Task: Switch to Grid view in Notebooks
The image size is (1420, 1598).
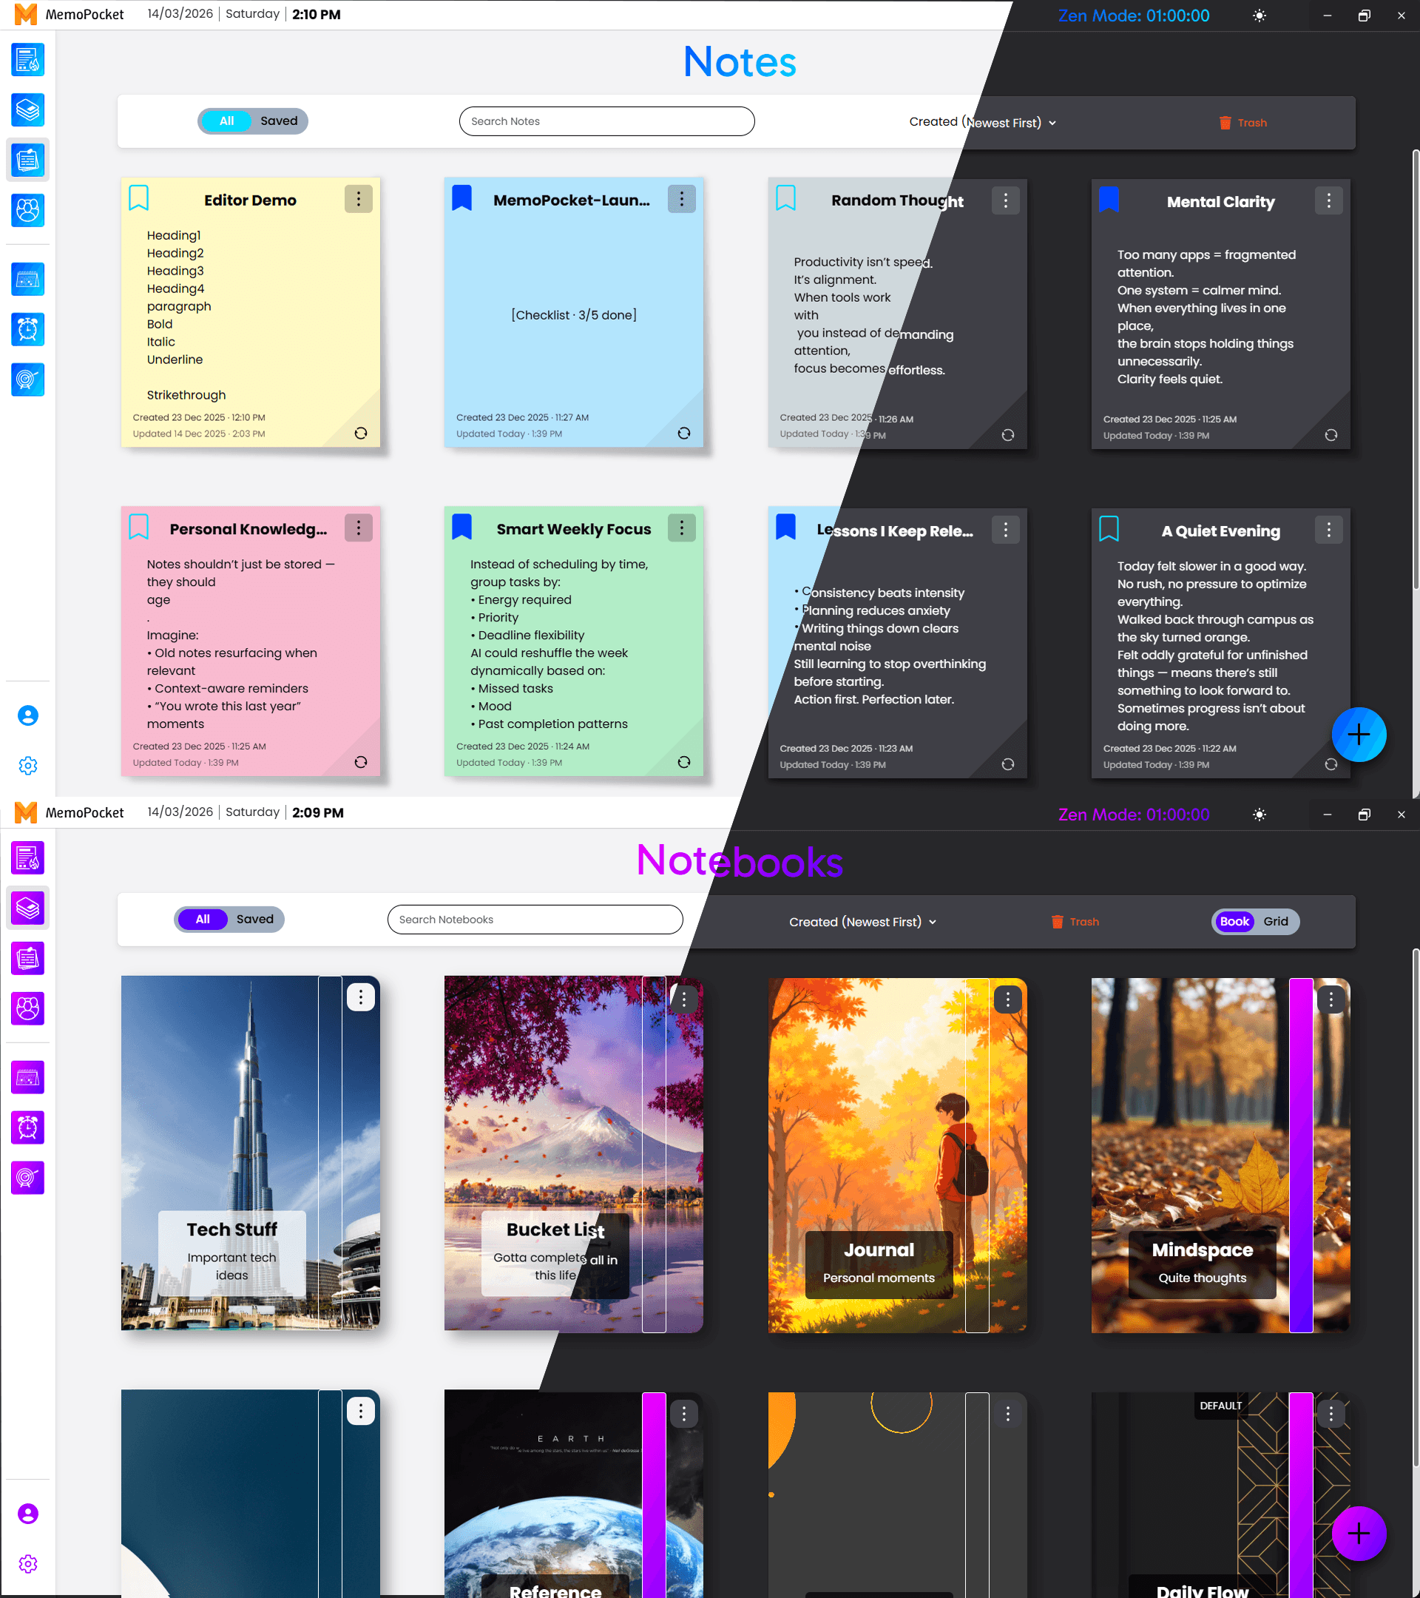Action: (1276, 922)
